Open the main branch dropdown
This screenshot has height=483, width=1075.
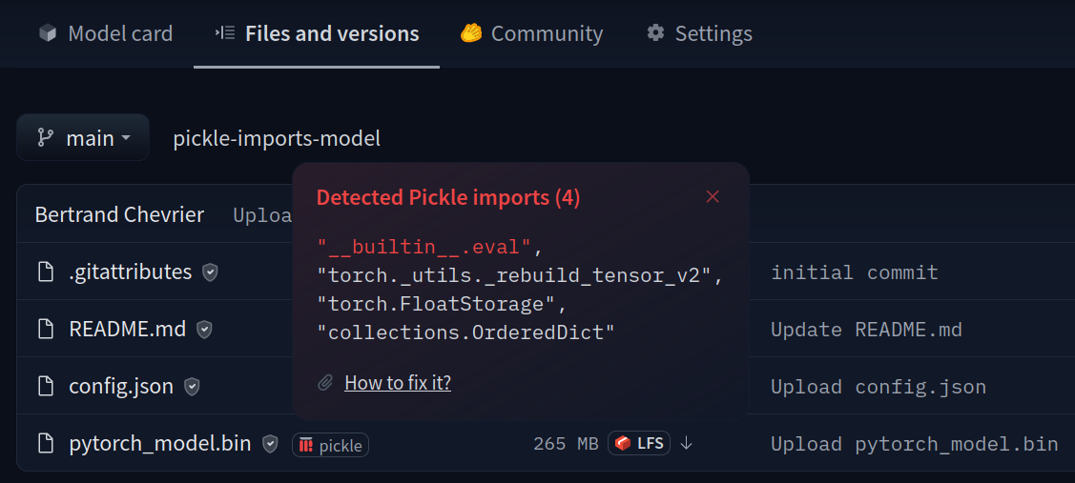(83, 138)
